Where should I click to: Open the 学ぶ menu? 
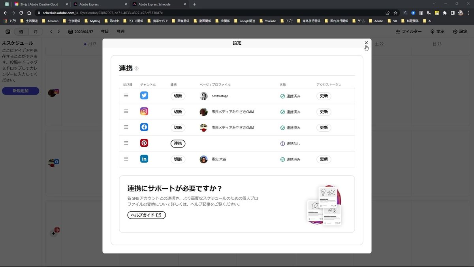point(437,32)
